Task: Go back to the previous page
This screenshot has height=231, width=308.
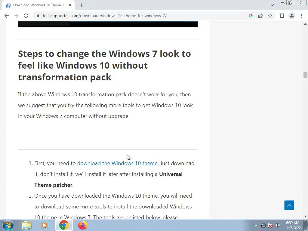Action: (x=7, y=16)
